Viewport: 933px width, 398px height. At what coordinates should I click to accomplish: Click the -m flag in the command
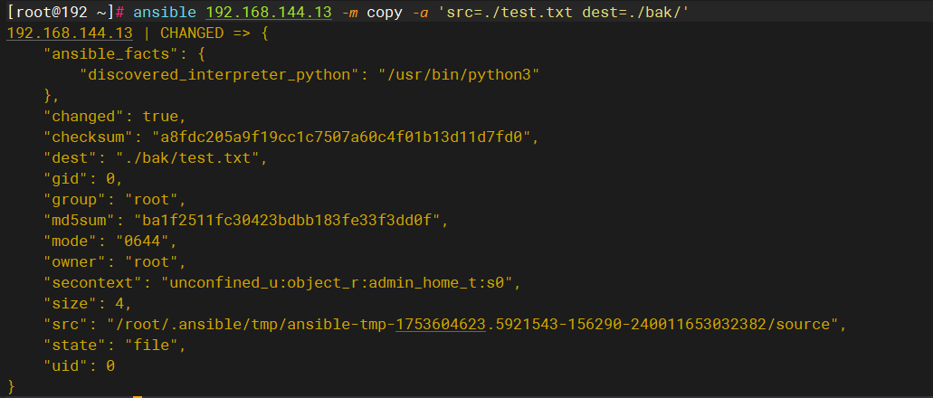(350, 12)
